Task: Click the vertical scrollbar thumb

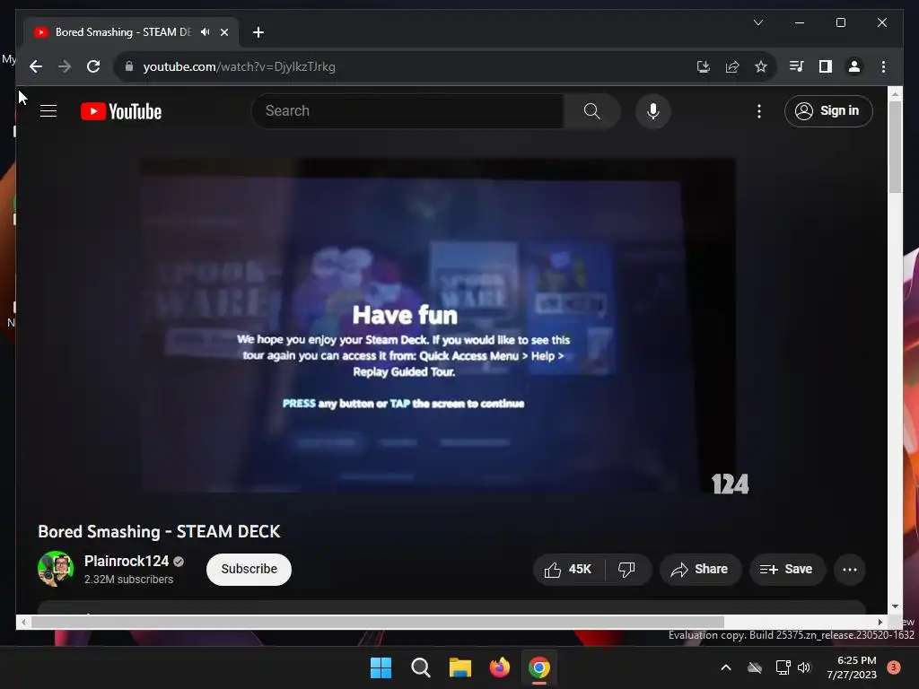Action: pyautogui.click(x=895, y=146)
